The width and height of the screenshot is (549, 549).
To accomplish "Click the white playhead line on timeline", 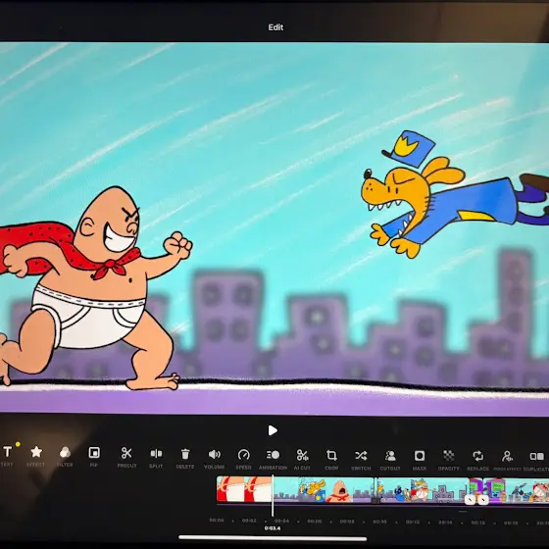I will click(x=273, y=495).
